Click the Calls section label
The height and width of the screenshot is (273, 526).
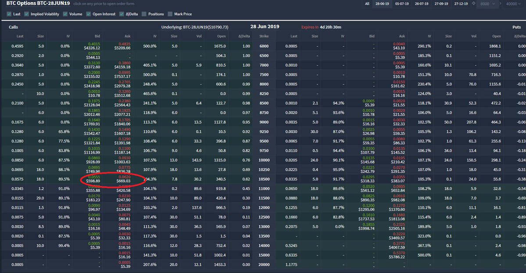click(x=14, y=27)
